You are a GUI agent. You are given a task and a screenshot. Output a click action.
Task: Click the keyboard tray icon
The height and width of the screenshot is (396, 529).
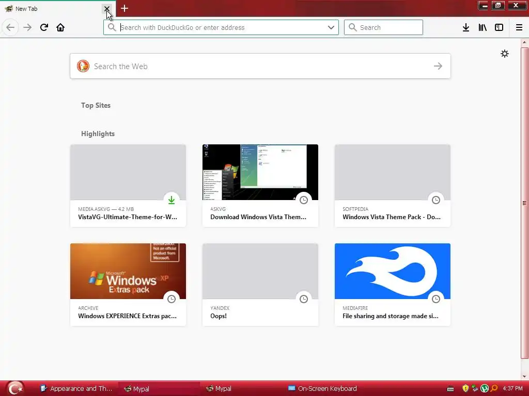(x=450, y=389)
